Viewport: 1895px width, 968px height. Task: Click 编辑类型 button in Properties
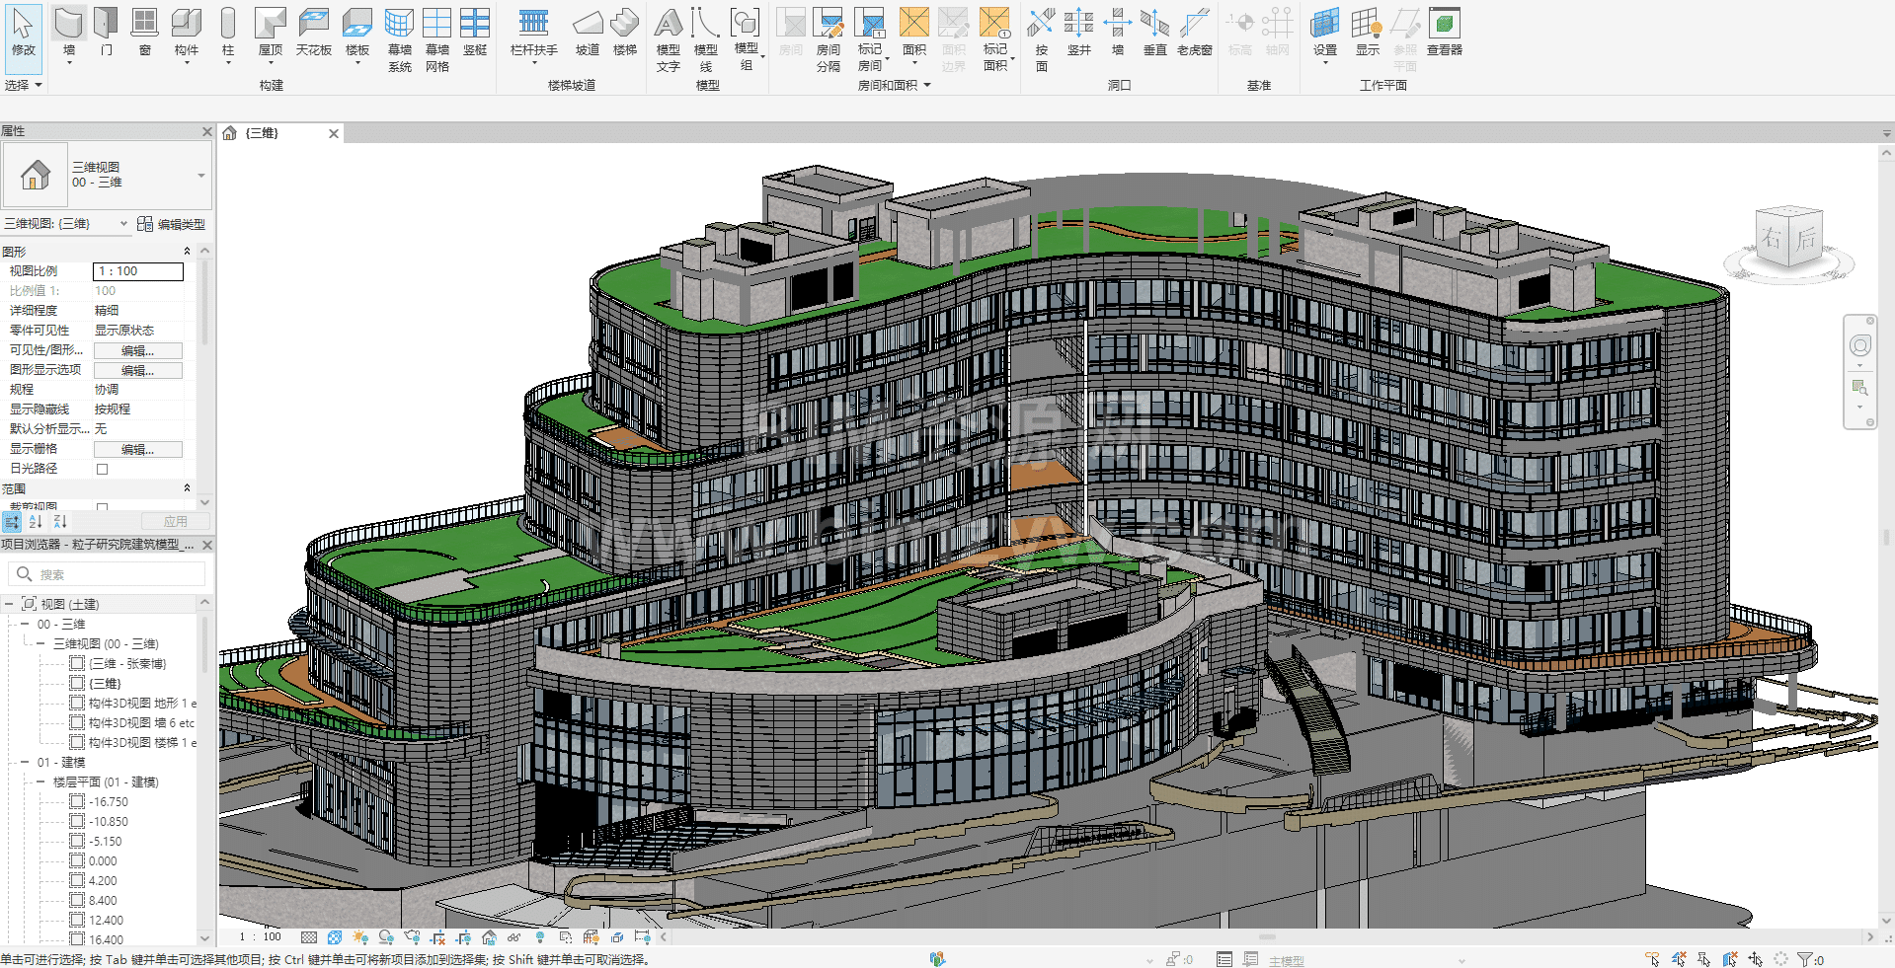(x=172, y=224)
